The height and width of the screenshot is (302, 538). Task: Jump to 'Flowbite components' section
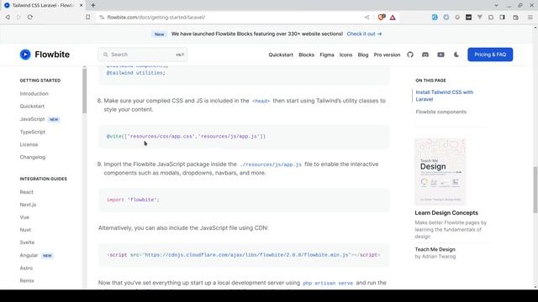point(440,112)
